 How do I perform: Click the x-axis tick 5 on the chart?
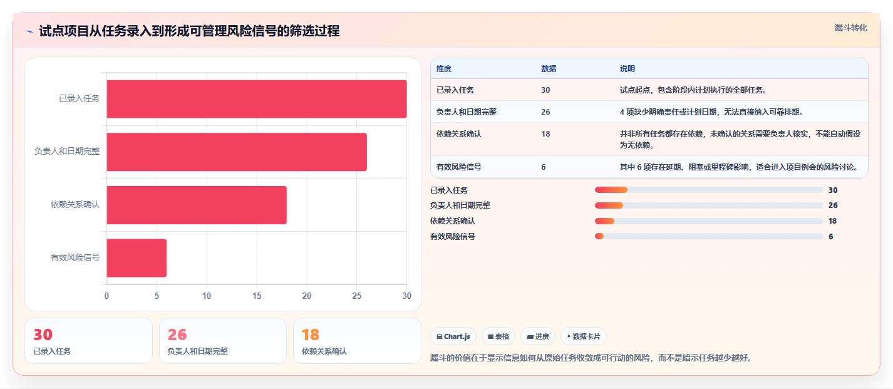157,296
